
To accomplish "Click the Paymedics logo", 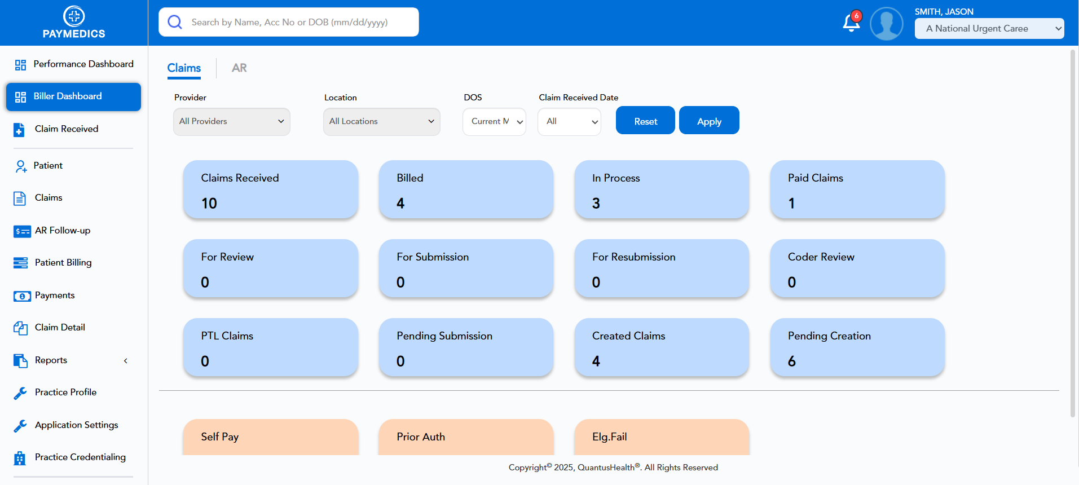I will click(x=74, y=23).
